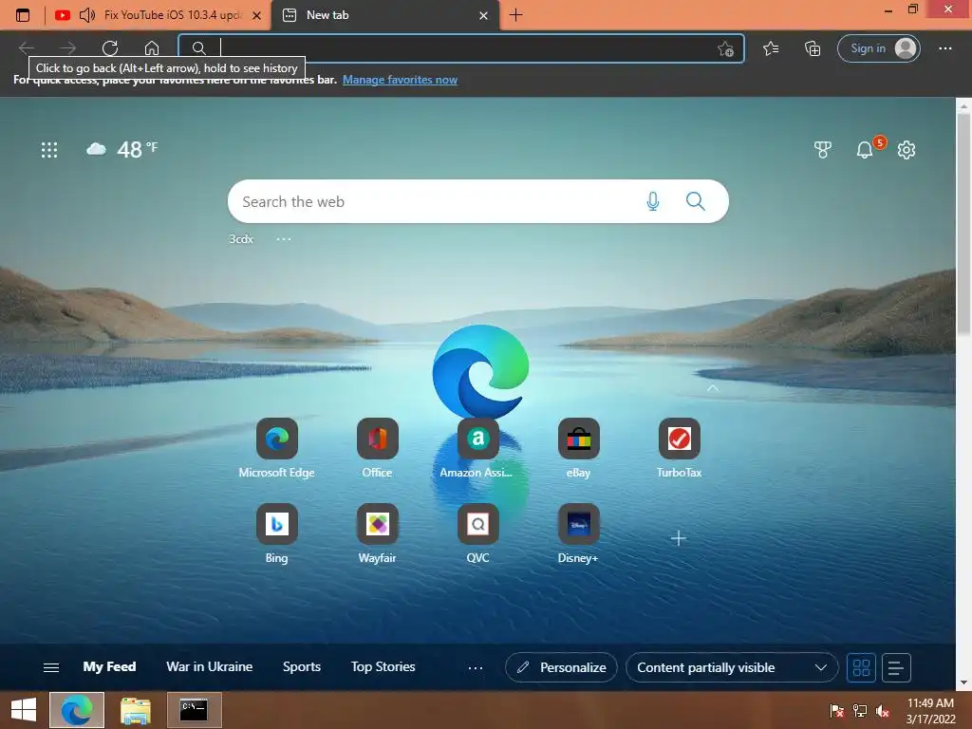Screen dimensions: 972x729
Task: Start voice search with microphone icon
Action: tap(653, 201)
